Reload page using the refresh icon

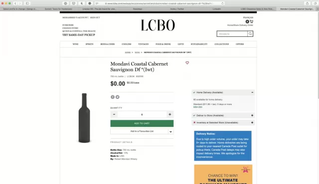pos(222,3)
